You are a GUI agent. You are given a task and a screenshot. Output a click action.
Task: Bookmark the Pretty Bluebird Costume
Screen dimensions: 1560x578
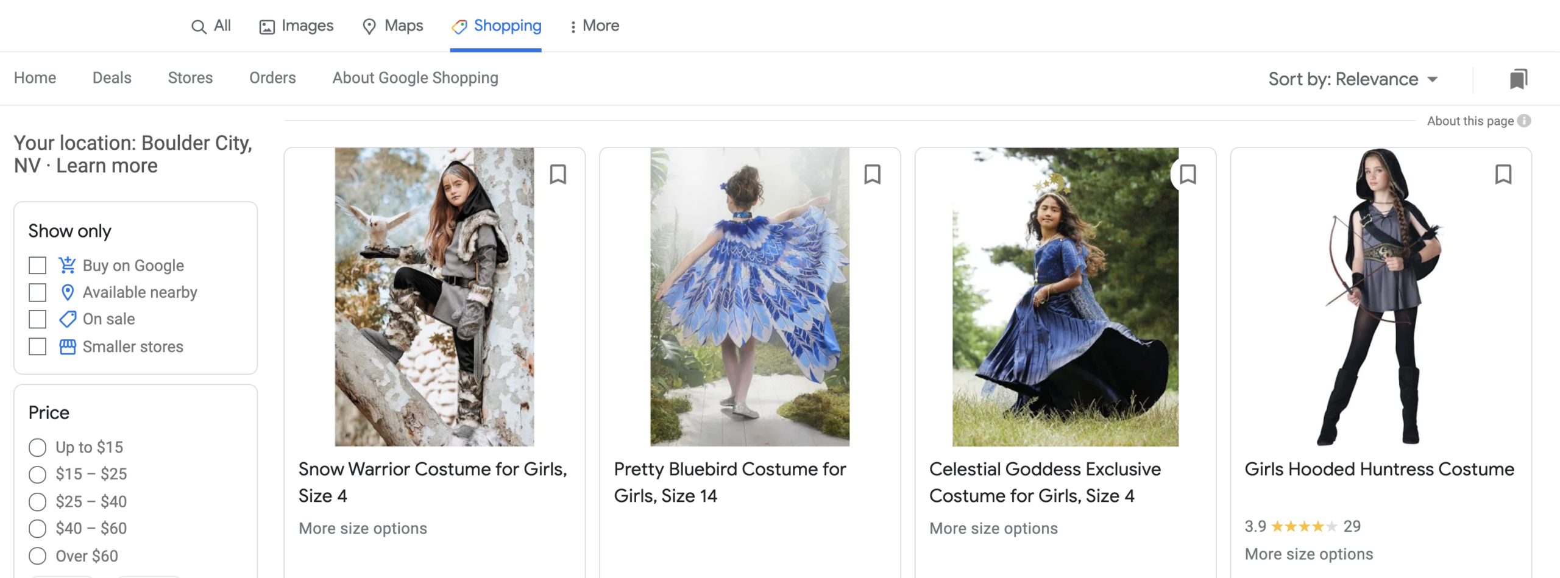(x=873, y=174)
